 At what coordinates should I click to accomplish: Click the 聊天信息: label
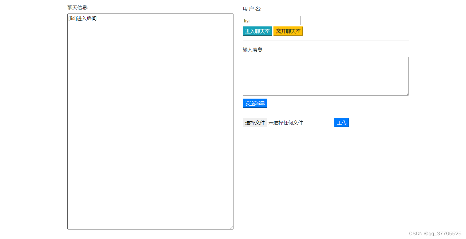(78, 8)
